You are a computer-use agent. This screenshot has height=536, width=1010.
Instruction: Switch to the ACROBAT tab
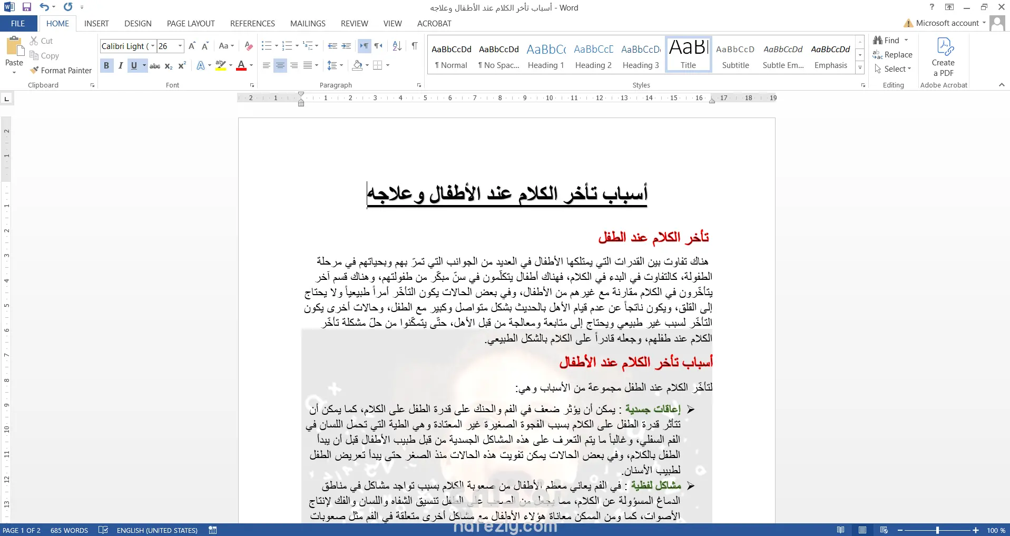click(x=434, y=24)
